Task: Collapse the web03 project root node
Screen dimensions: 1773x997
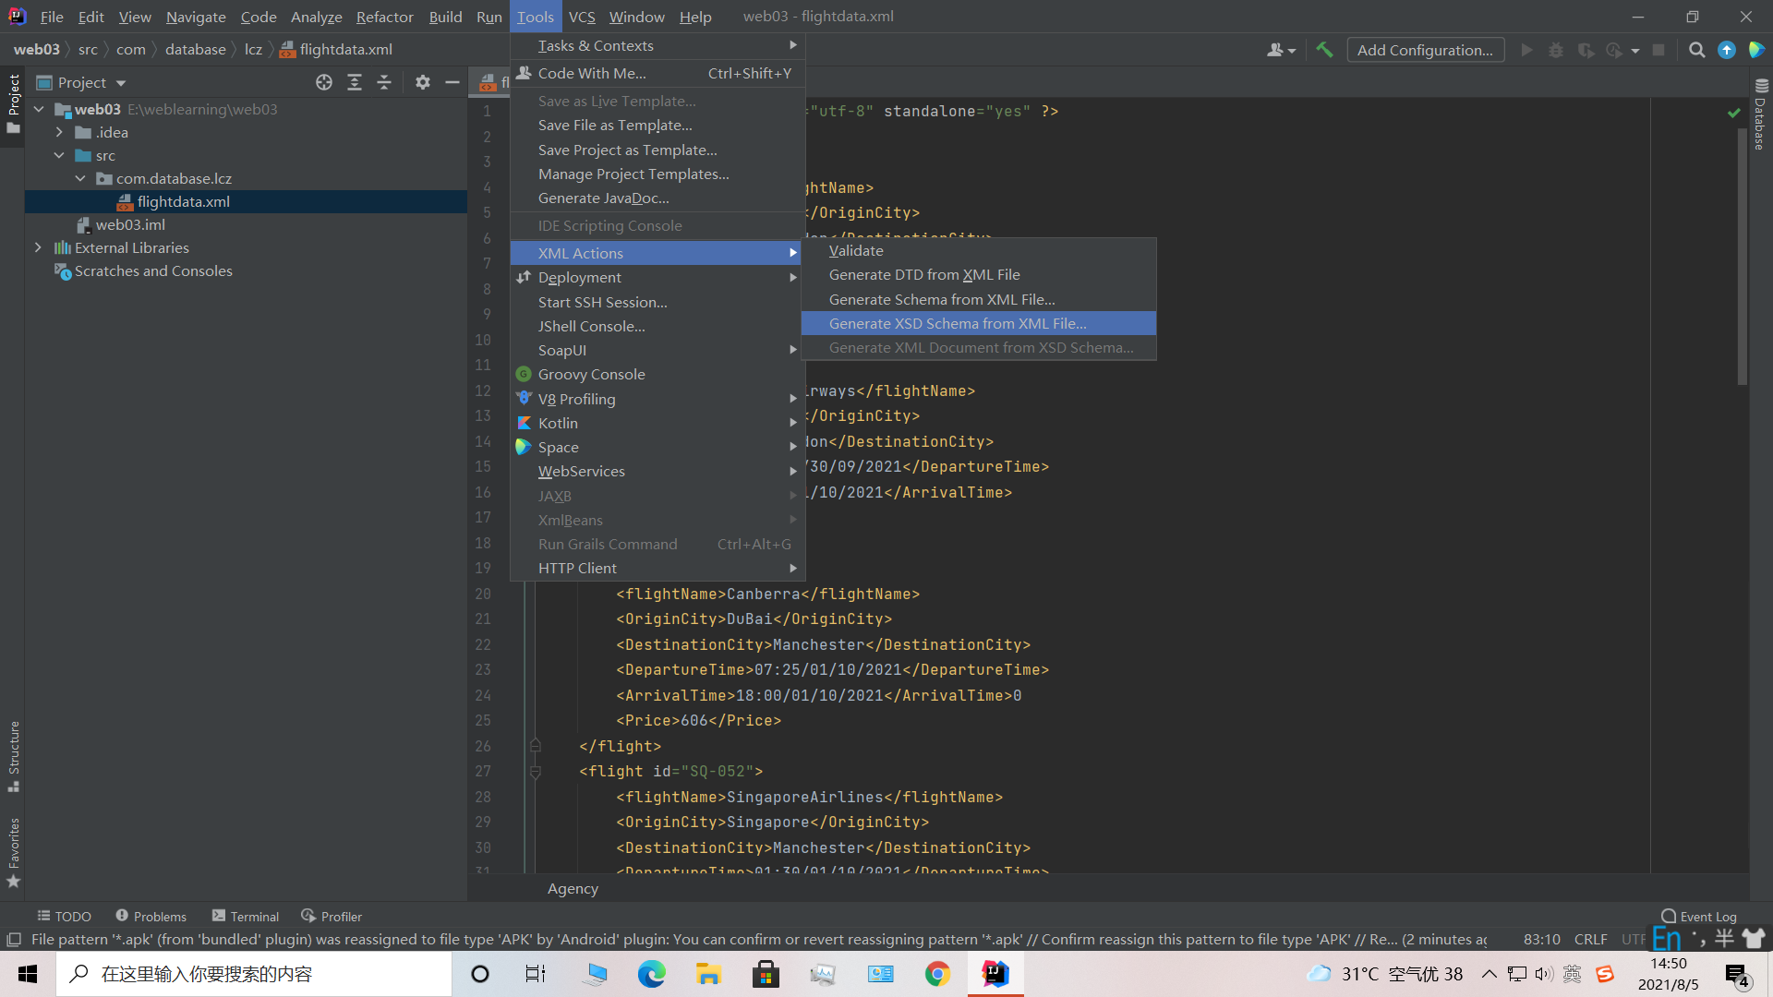Action: 39,109
